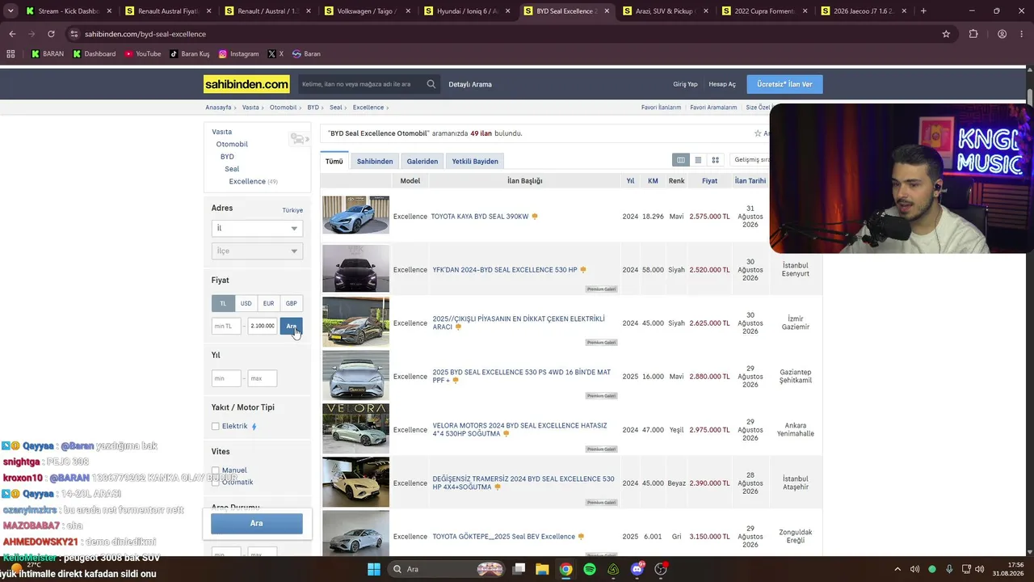This screenshot has height=582, width=1034.
Task: Show hidden system tray icons chevron
Action: (x=897, y=569)
